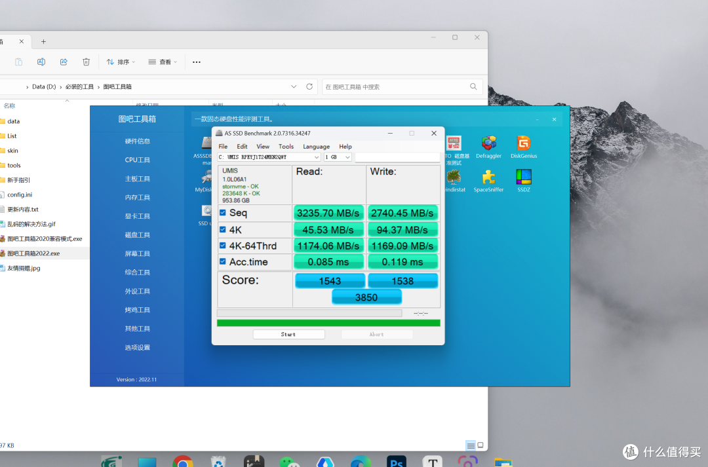Open 选项设置 in toolbox sidebar
This screenshot has width=708, height=467.
(x=137, y=347)
